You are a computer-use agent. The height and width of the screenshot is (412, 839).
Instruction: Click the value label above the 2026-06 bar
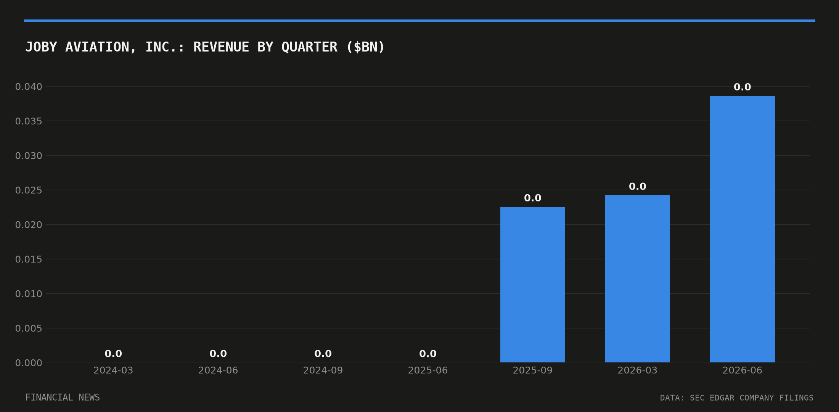(742, 87)
